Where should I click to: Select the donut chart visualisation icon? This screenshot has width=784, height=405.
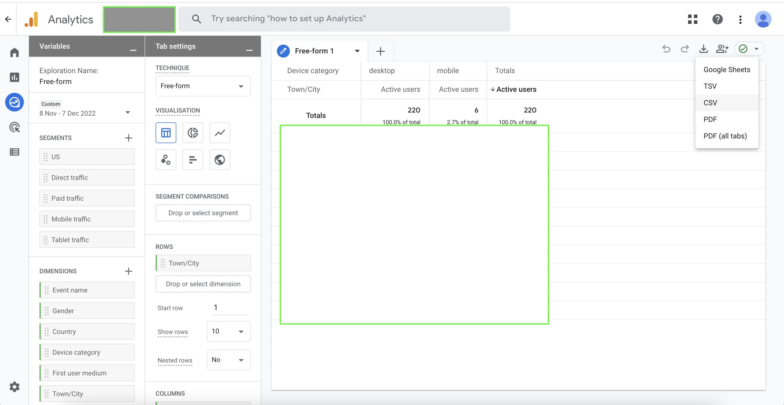coord(193,133)
